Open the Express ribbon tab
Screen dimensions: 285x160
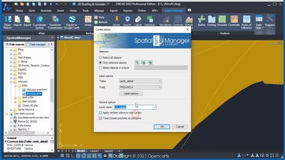point(128,11)
